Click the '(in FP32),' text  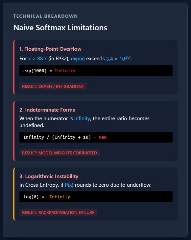coord(59,59)
